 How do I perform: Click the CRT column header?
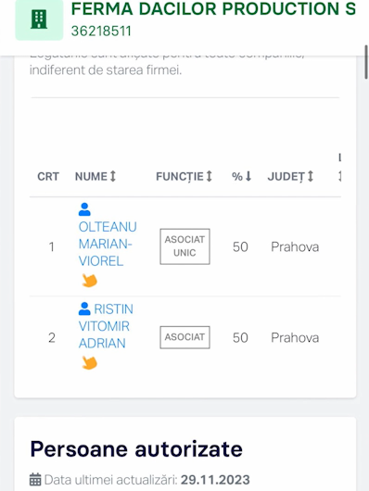point(48,177)
